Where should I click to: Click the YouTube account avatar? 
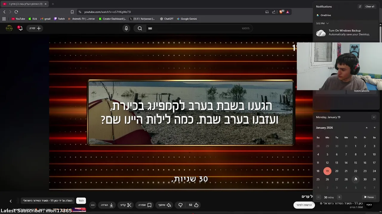(x=9, y=28)
